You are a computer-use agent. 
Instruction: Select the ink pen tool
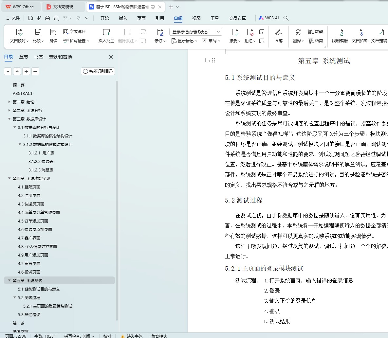pos(278,36)
